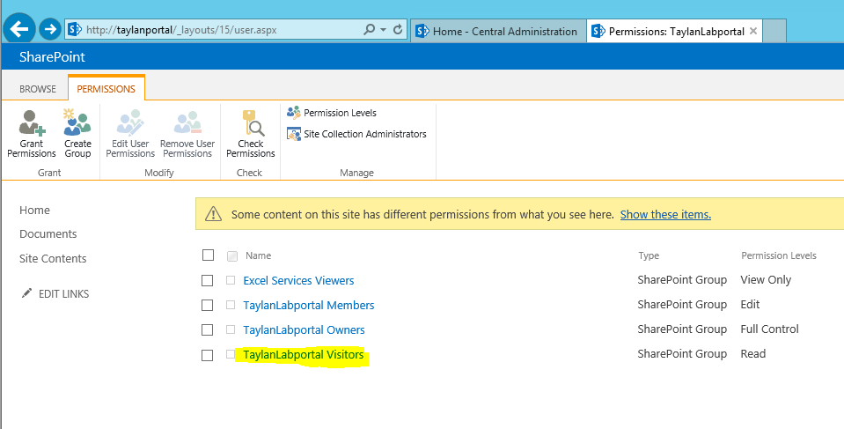Click the Show these items link
Image resolution: width=844 pixels, height=429 pixels.
click(665, 215)
